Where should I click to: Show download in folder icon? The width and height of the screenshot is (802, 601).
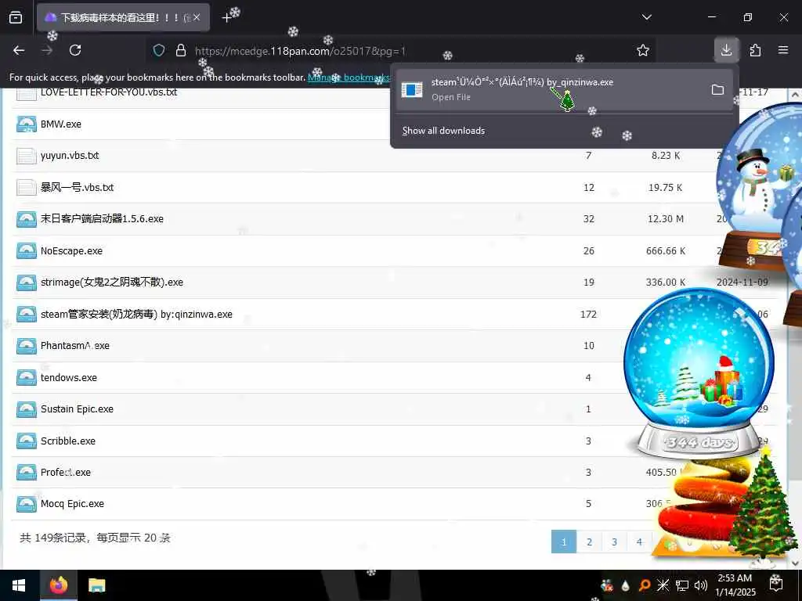[x=717, y=89]
